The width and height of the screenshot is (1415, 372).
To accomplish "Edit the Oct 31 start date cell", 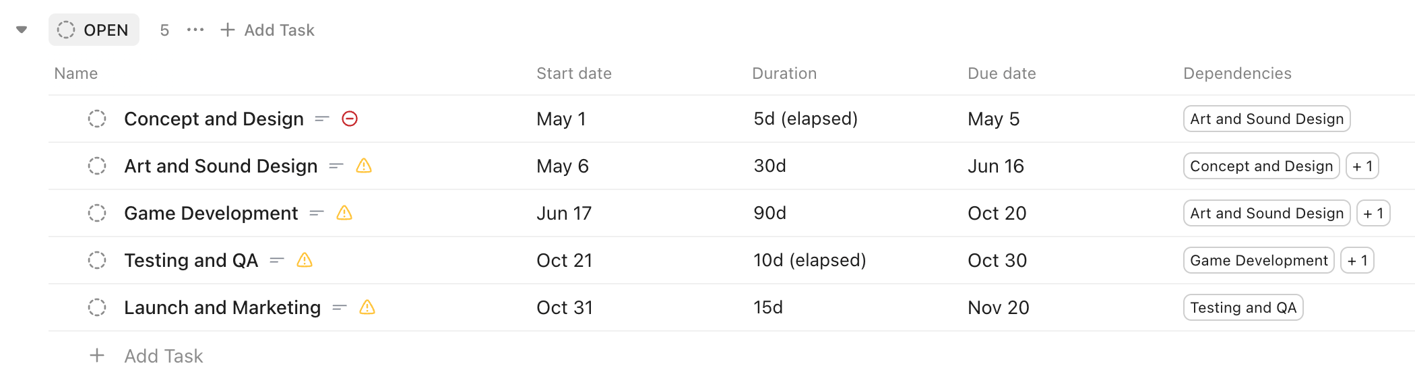I will (565, 307).
